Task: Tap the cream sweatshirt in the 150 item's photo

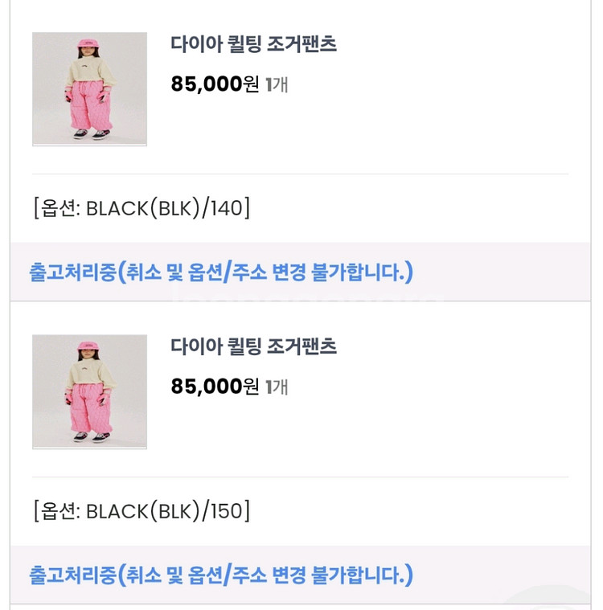Action: click(88, 371)
